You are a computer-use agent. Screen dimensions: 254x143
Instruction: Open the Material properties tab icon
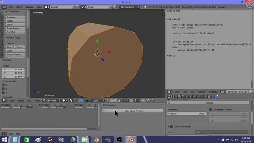pos(206,97)
